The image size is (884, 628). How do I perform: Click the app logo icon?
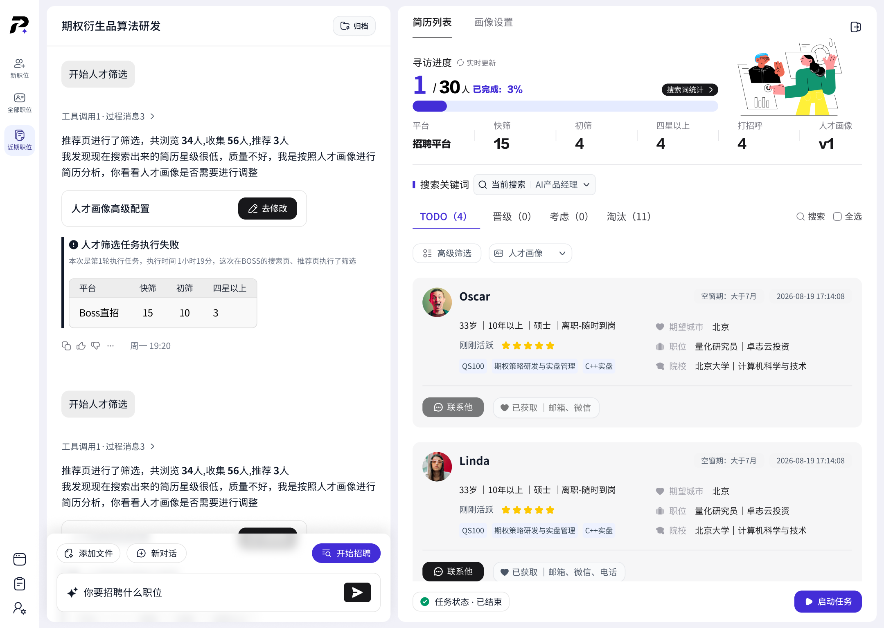point(19,25)
